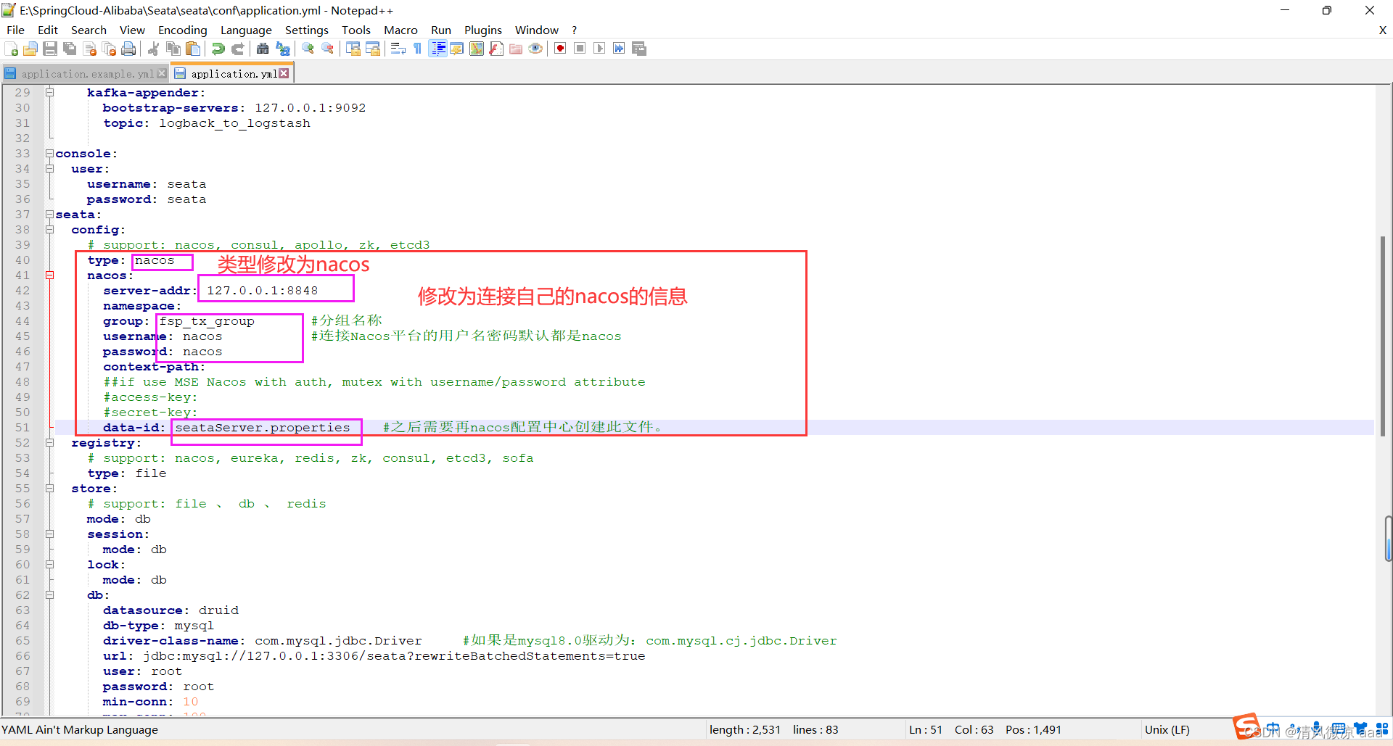Open the Document Map icon
The height and width of the screenshot is (746, 1393).
[477, 49]
